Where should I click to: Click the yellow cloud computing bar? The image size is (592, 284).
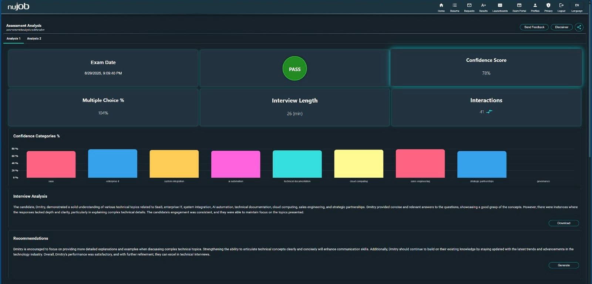point(359,164)
